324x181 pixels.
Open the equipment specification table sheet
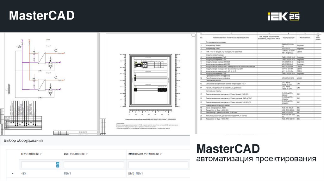[261, 76]
